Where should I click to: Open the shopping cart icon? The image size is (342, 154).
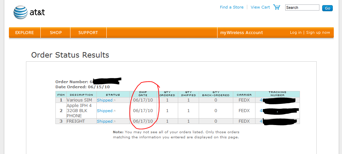[x=277, y=7]
